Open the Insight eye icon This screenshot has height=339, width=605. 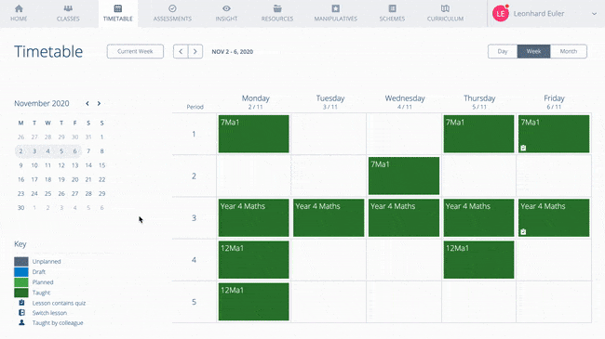(x=226, y=8)
